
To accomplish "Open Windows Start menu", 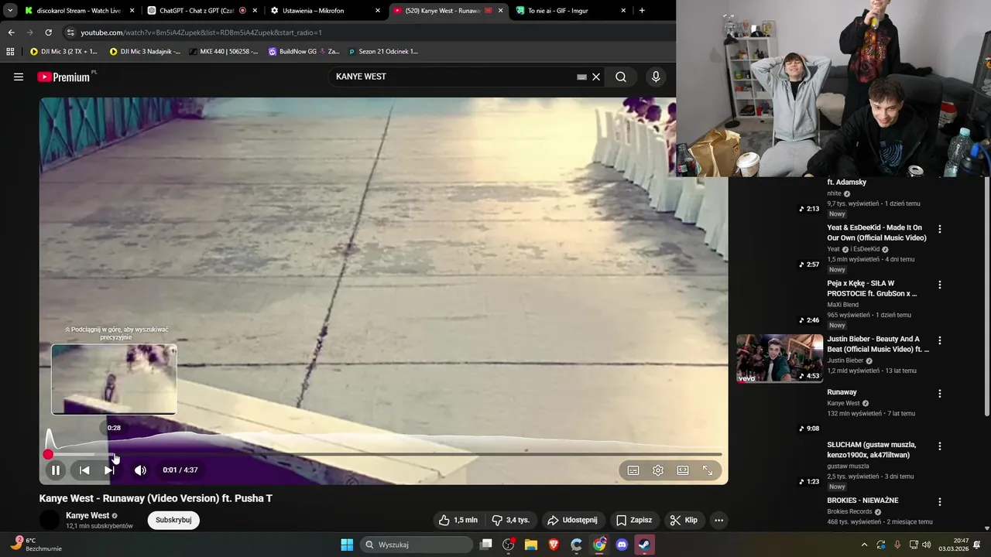I will coord(347,545).
